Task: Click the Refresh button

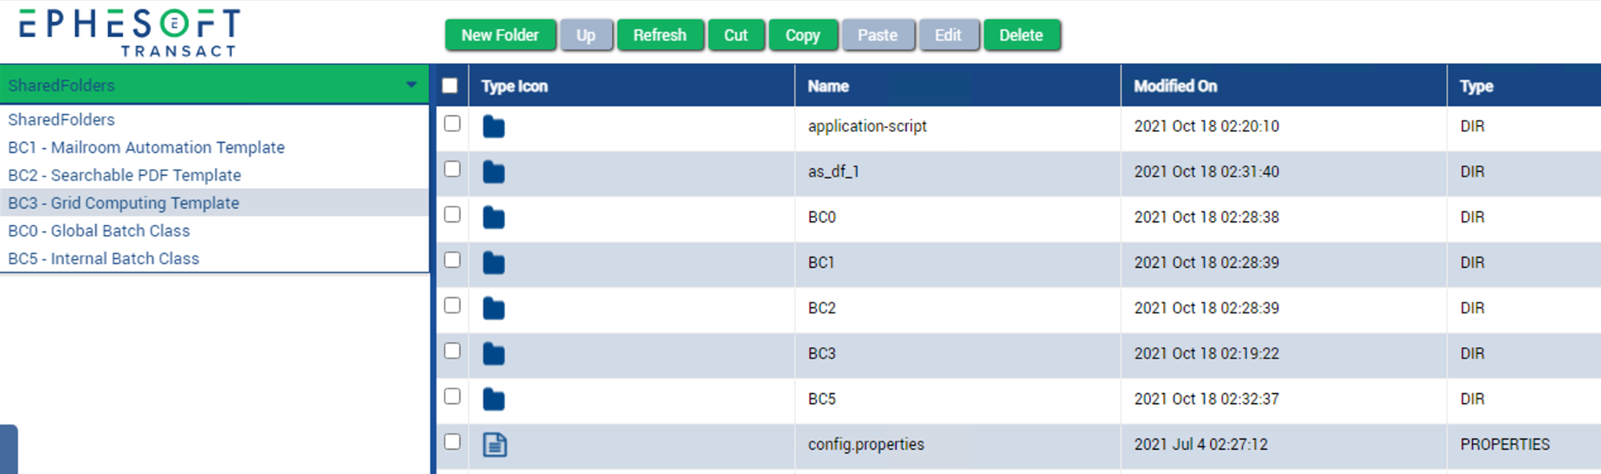Action: (660, 35)
